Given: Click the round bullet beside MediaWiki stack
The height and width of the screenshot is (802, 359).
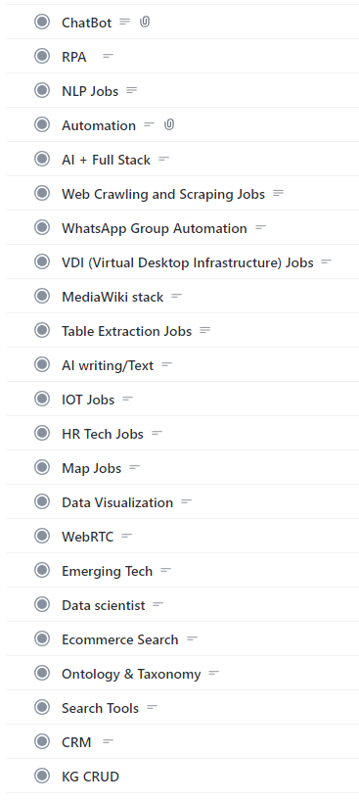Looking at the screenshot, I should pyautogui.click(x=42, y=296).
